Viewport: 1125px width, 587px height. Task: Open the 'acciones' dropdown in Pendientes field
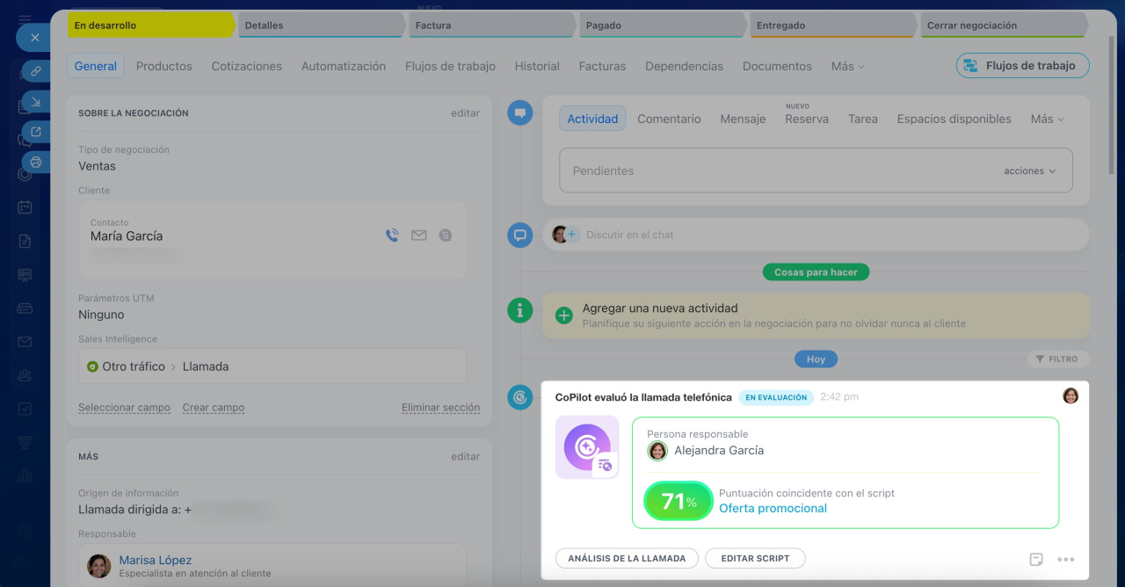pyautogui.click(x=1029, y=171)
